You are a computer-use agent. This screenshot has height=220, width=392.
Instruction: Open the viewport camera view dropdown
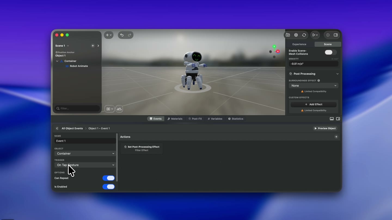pos(109,109)
